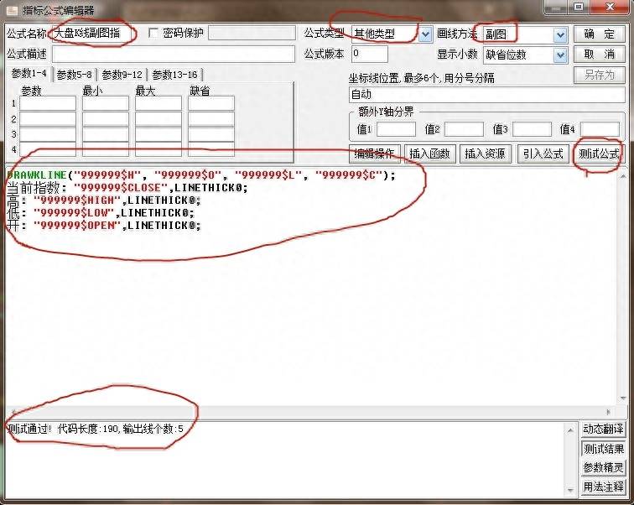634x505 pixels.
Task: Open the 画线方法 dropdown
Action: click(560, 34)
